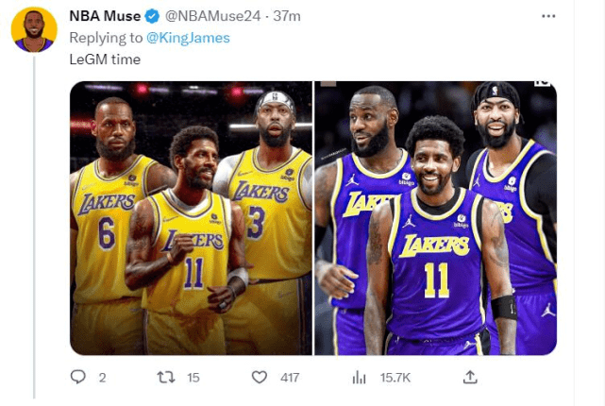
Task: Click the LeGM time tweet text
Action: tap(105, 59)
